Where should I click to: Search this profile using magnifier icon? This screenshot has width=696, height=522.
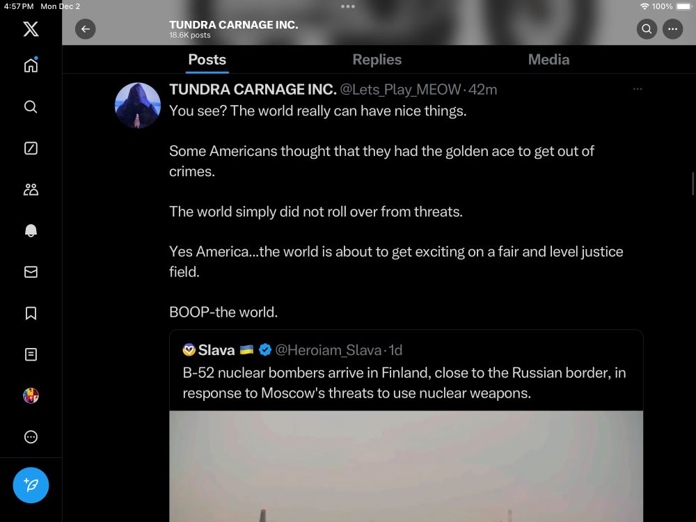point(647,29)
